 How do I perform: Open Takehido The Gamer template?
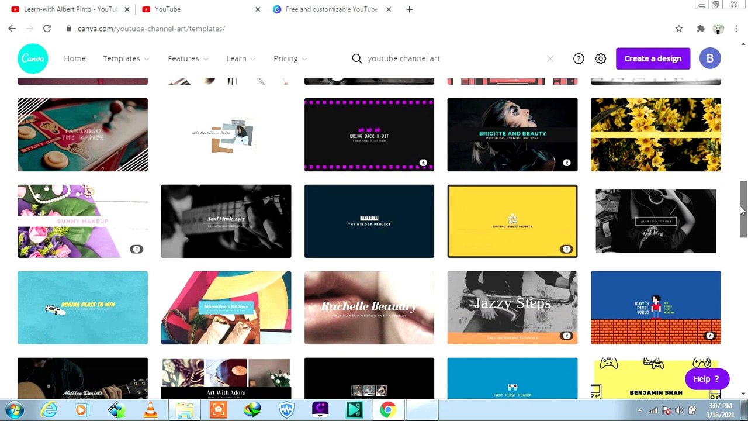click(82, 134)
